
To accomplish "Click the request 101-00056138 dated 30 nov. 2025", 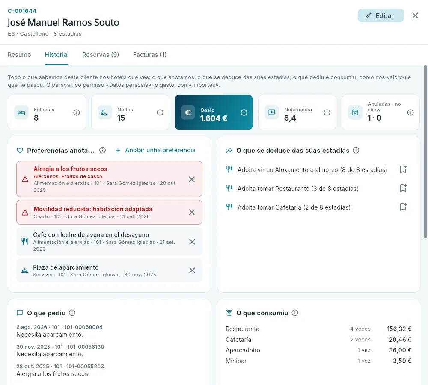I will coord(60,350).
